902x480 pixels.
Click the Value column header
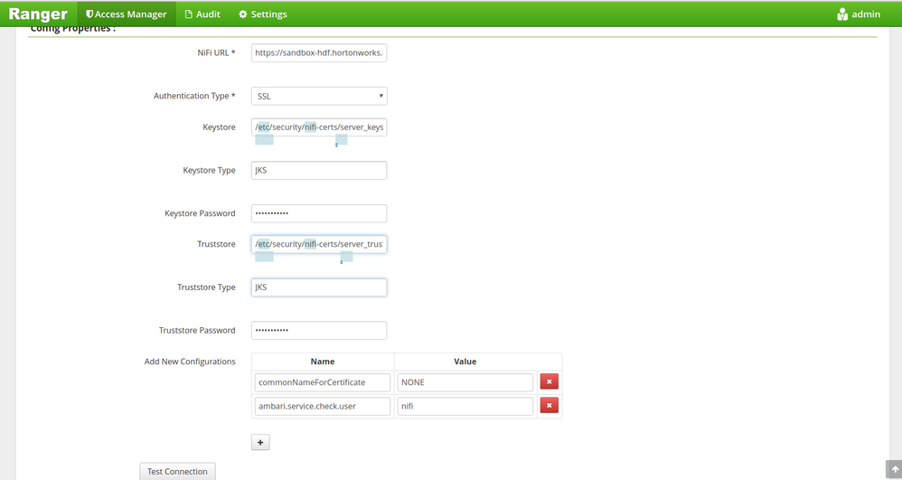pyautogui.click(x=465, y=362)
